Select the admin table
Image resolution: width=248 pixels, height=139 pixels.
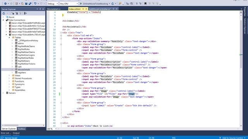[21, 43]
